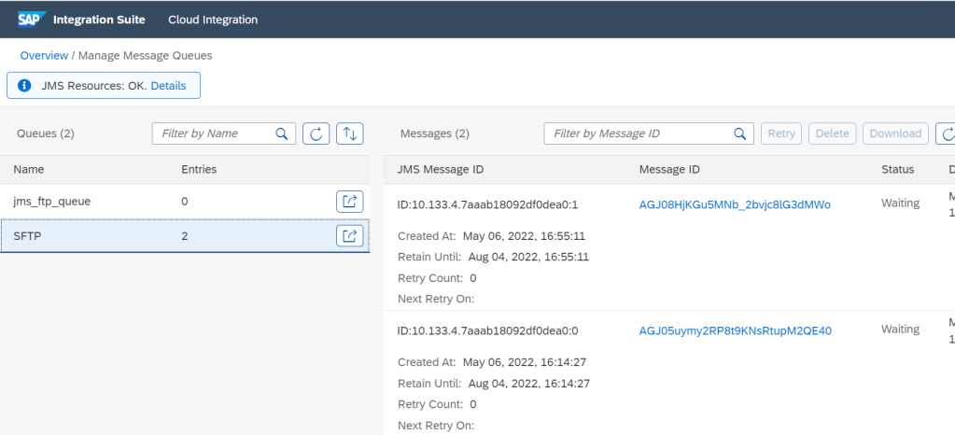
Task: Refresh the Queues list
Action: coord(316,133)
